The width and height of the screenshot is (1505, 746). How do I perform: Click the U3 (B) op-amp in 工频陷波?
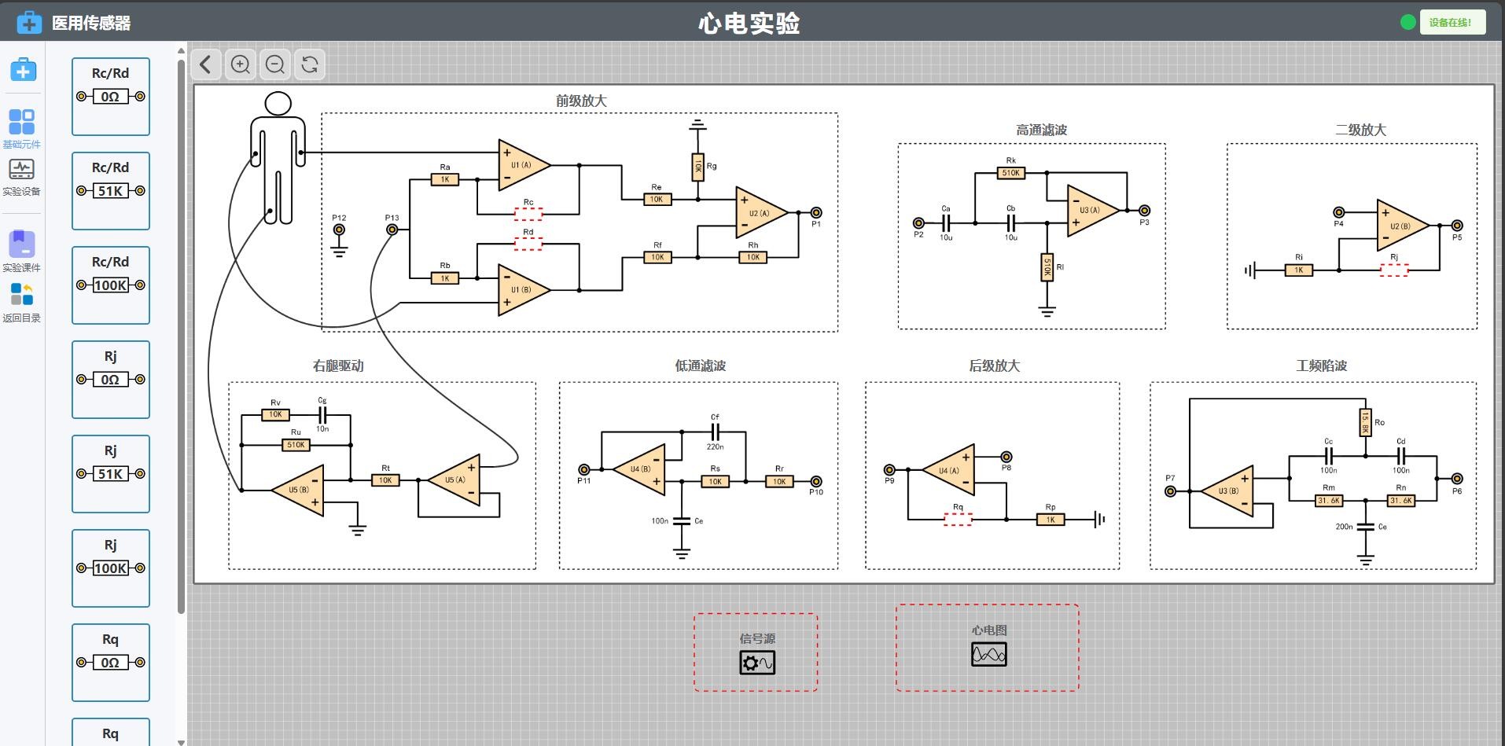pyautogui.click(x=1227, y=491)
